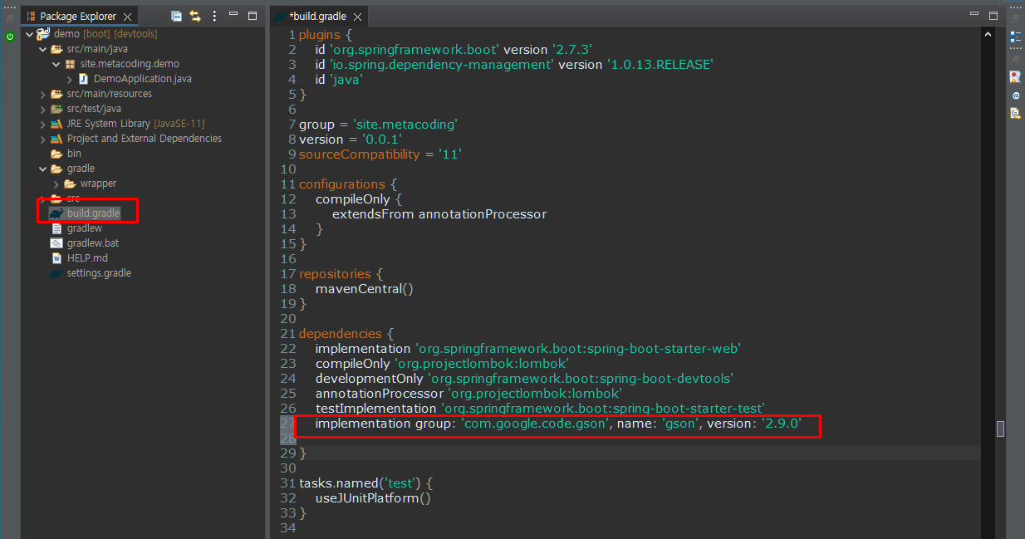1025x539 pixels.
Task: Expand the src/test/java arrow
Action: point(43,109)
